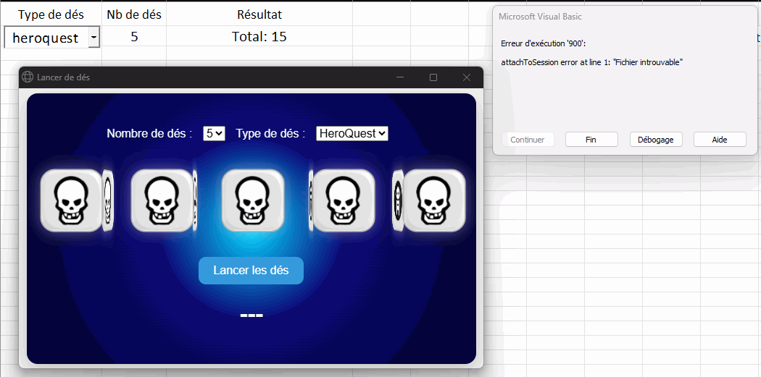Open the heroquest dropdown arrow in the spreadsheet

93,38
